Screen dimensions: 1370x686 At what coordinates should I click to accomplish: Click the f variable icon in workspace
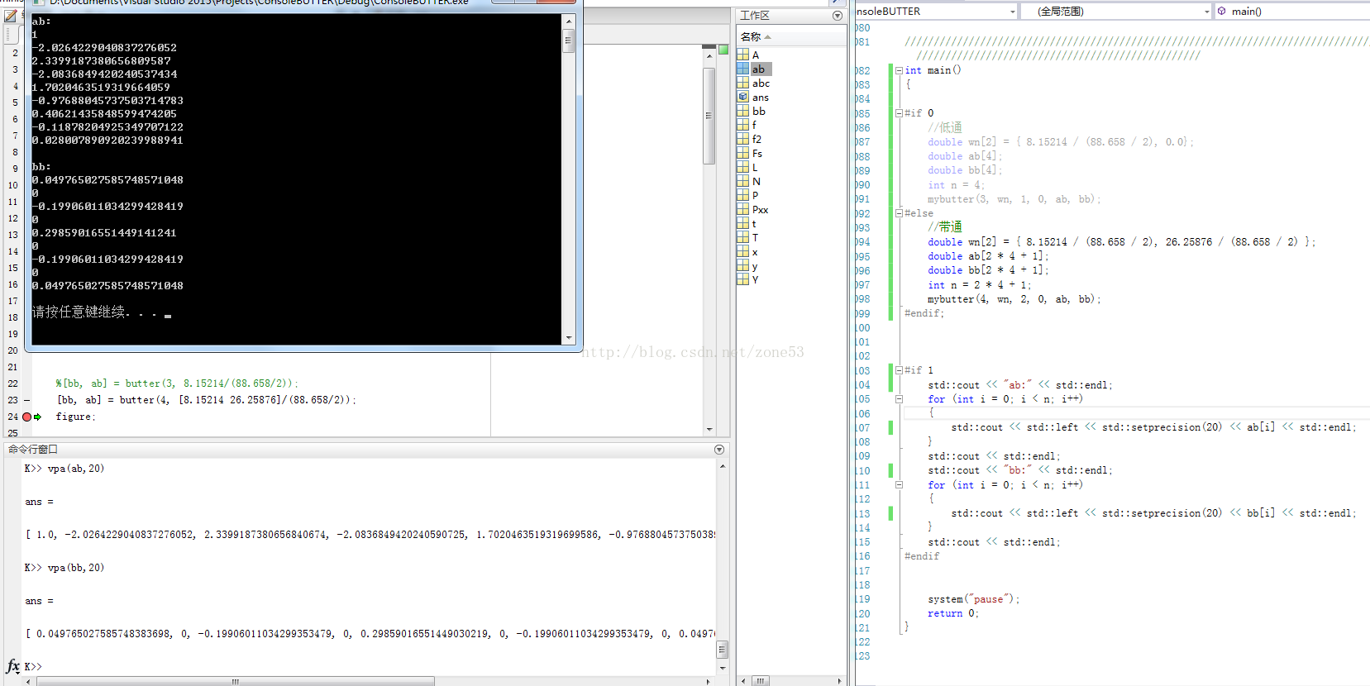(743, 125)
